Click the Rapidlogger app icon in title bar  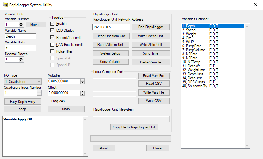click(x=5, y=5)
